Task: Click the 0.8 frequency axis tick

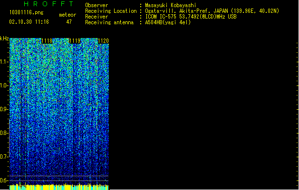Action: [x=4, y=133]
